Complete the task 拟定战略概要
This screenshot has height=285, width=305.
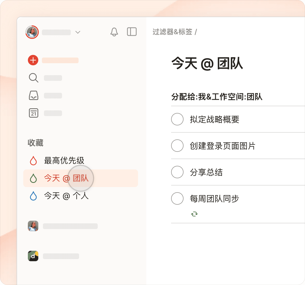tap(177, 119)
